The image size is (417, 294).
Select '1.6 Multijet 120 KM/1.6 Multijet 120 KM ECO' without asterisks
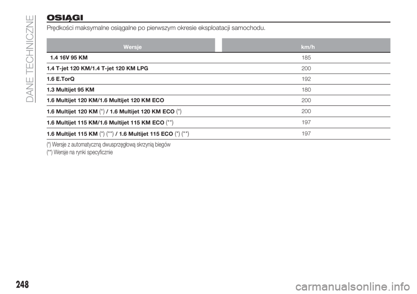[105, 101]
